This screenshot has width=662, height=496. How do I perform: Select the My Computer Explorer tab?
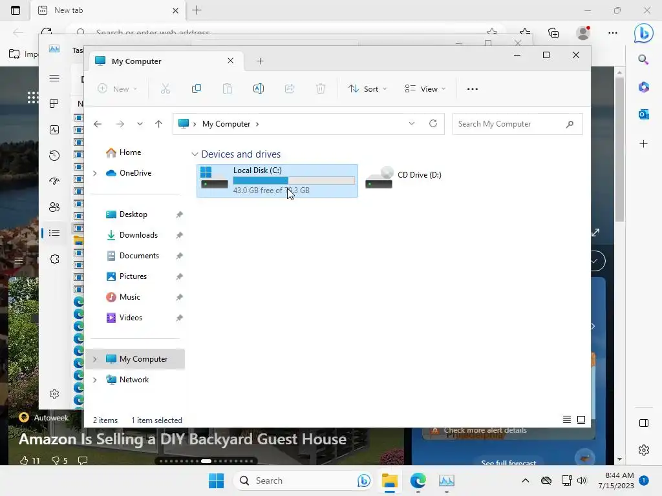165,61
